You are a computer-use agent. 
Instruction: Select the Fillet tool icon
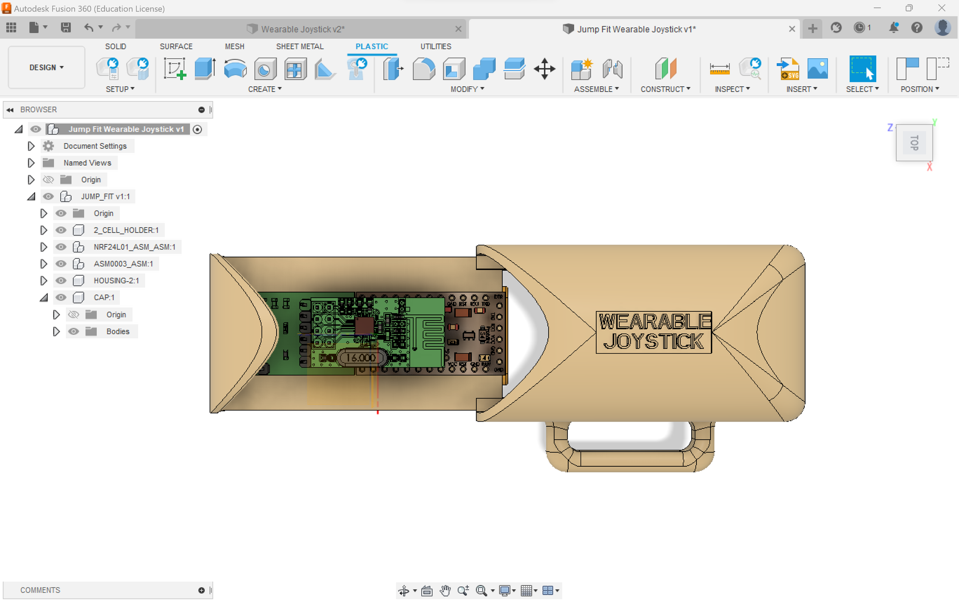pos(424,68)
